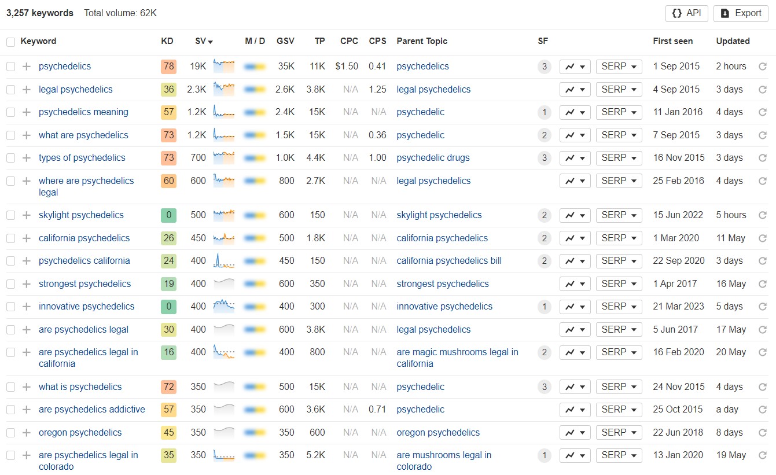Click SF badge for 'types of psychedelics'
This screenshot has width=776, height=475.
pyautogui.click(x=543, y=158)
